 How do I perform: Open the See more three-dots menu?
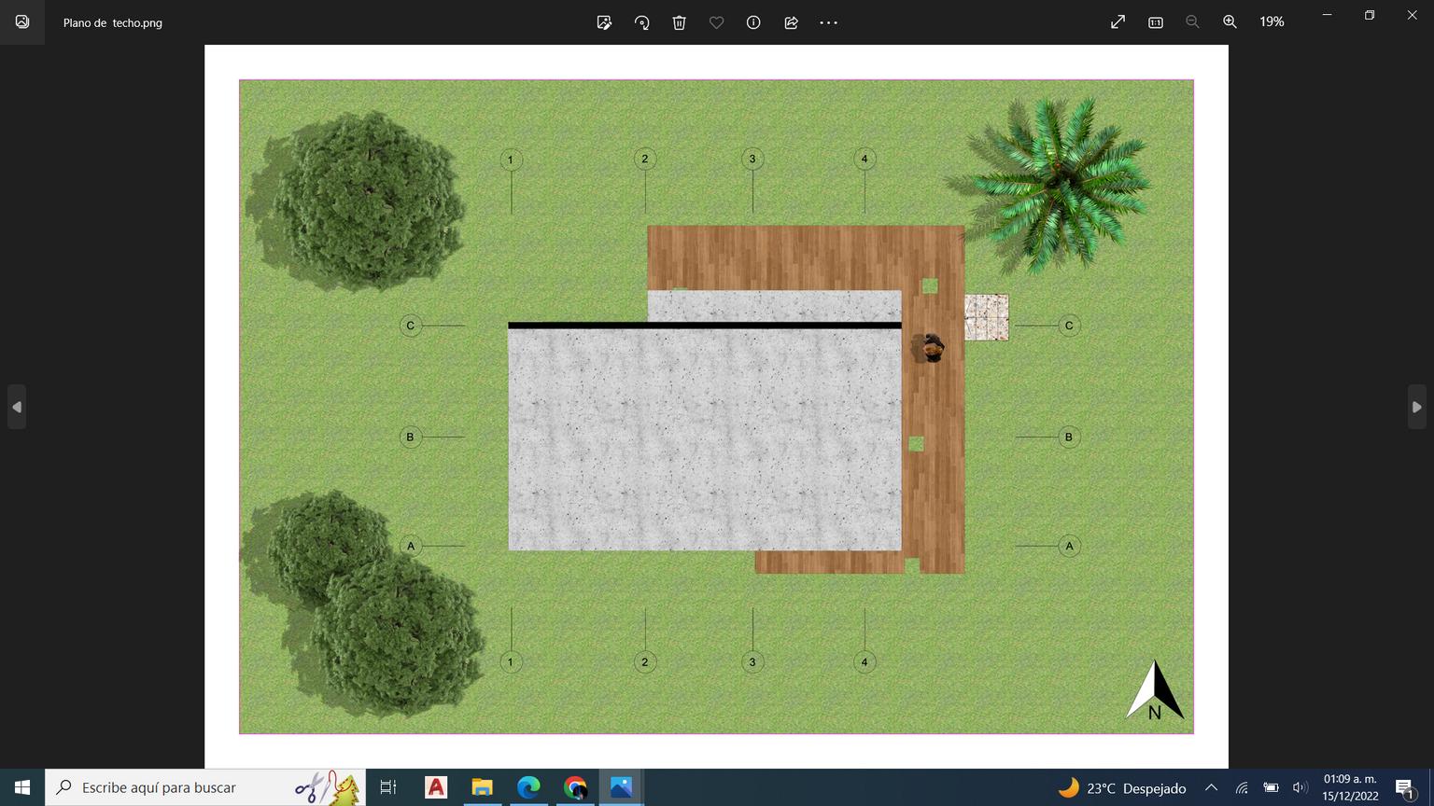[x=828, y=22]
